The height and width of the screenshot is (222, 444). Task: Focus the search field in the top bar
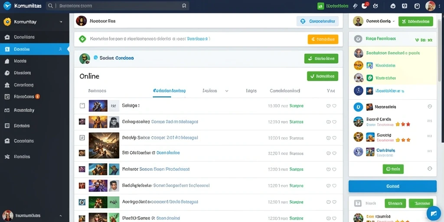118,6
